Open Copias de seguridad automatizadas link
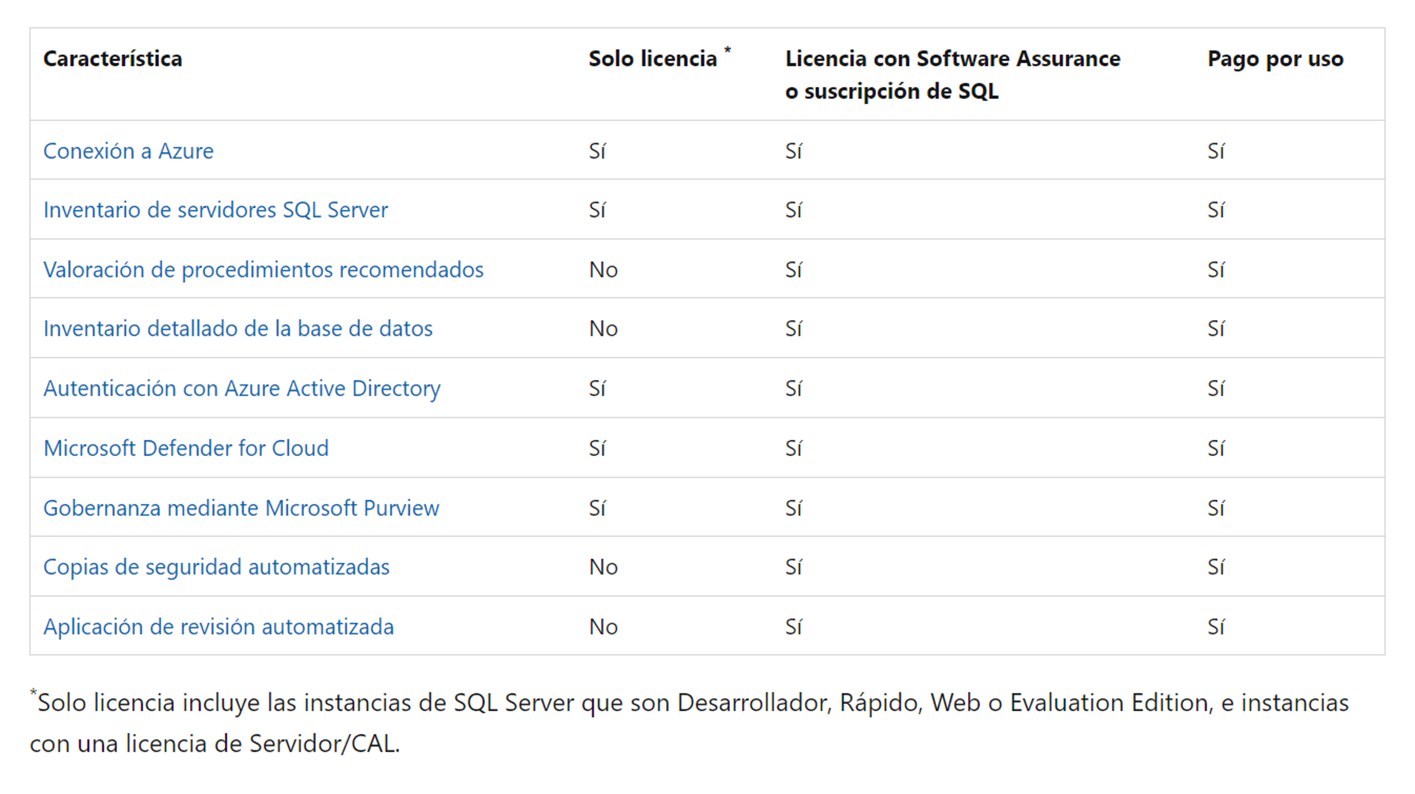 pos(217,567)
